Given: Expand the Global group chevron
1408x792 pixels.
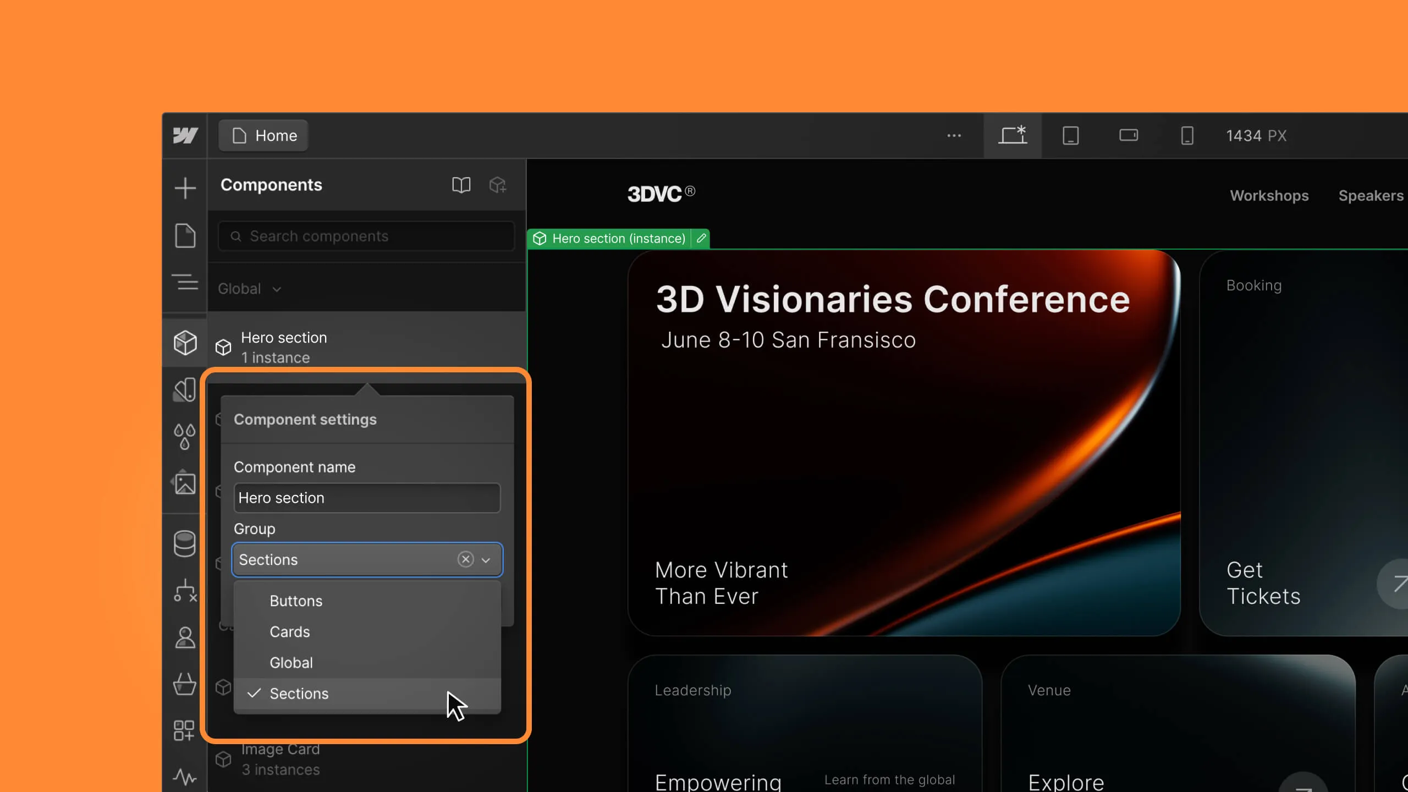Looking at the screenshot, I should (x=277, y=289).
